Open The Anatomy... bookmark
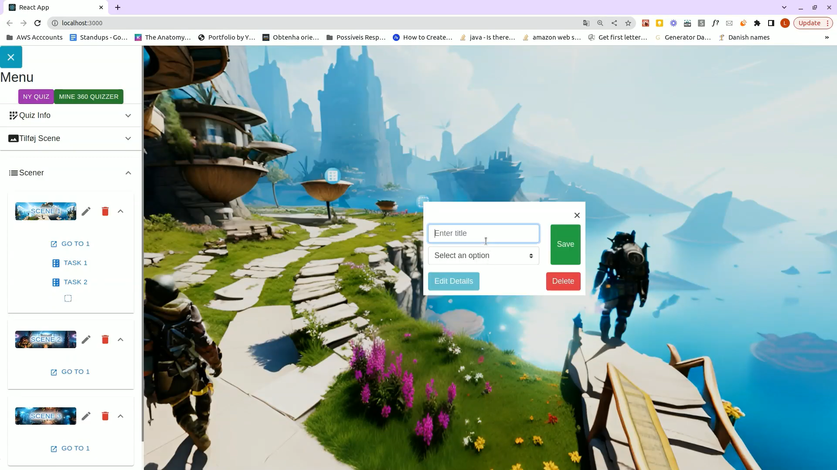This screenshot has width=837, height=470. [163, 37]
